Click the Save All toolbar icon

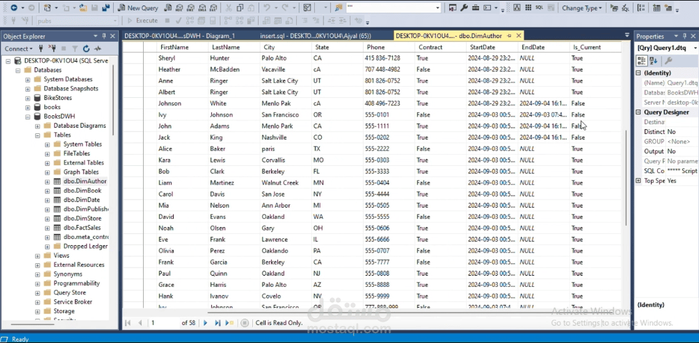[106, 8]
